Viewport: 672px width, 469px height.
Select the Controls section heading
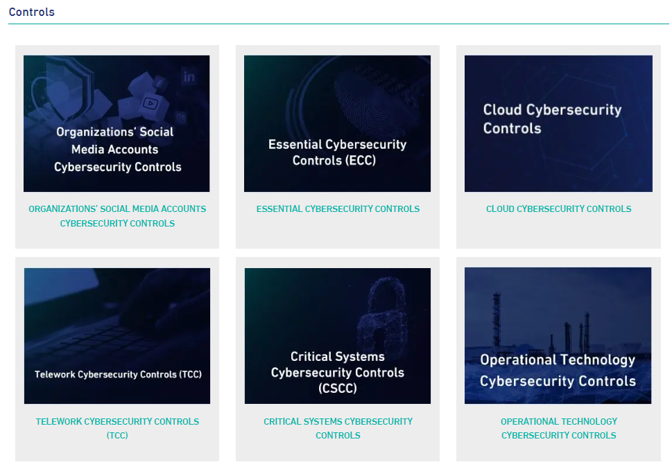click(32, 12)
